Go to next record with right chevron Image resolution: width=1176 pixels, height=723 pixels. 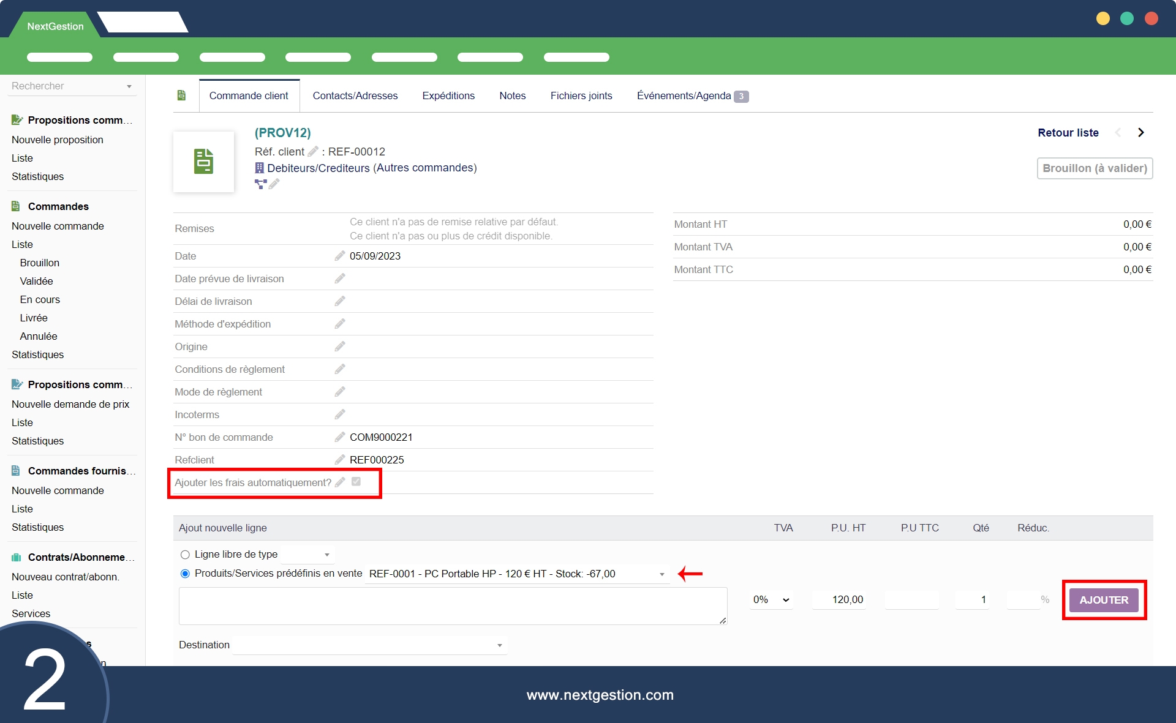(x=1140, y=133)
